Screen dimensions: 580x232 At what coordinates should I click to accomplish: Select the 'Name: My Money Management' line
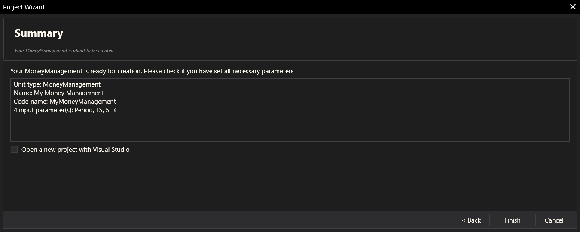pyautogui.click(x=59, y=93)
